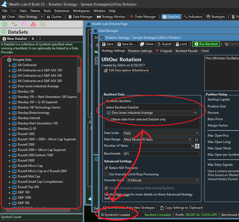Screen dimensions: 239x222
Task: Expand the S&P 100 dataset
Action: [10, 193]
